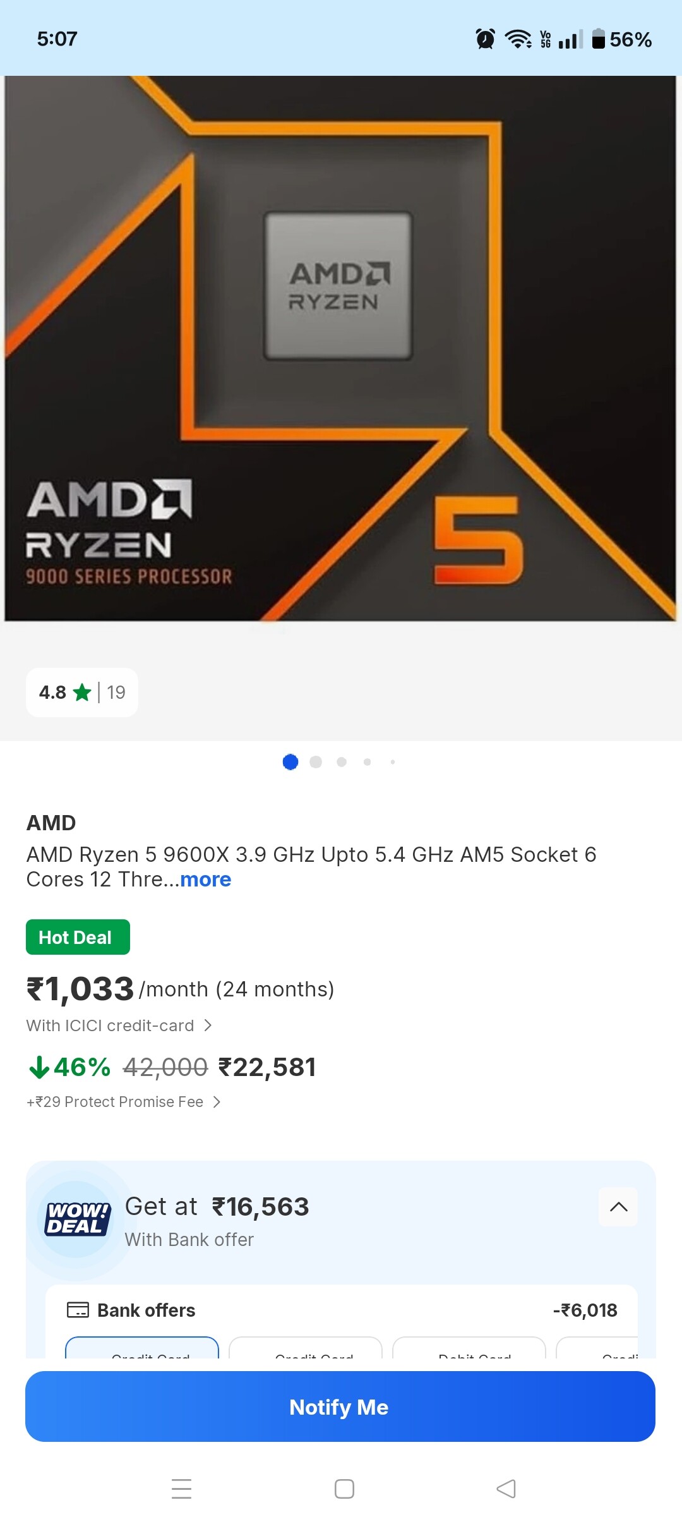This screenshot has width=682, height=1524.
Task: Tap the 4.8 star rating badge
Action: [82, 692]
